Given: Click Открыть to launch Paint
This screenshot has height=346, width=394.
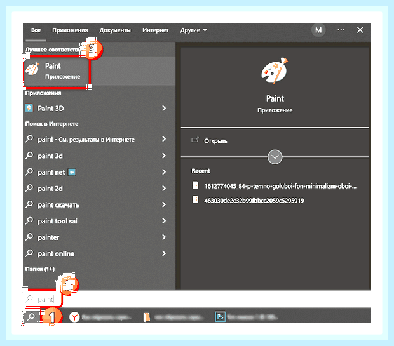Looking at the screenshot, I should pos(215,141).
